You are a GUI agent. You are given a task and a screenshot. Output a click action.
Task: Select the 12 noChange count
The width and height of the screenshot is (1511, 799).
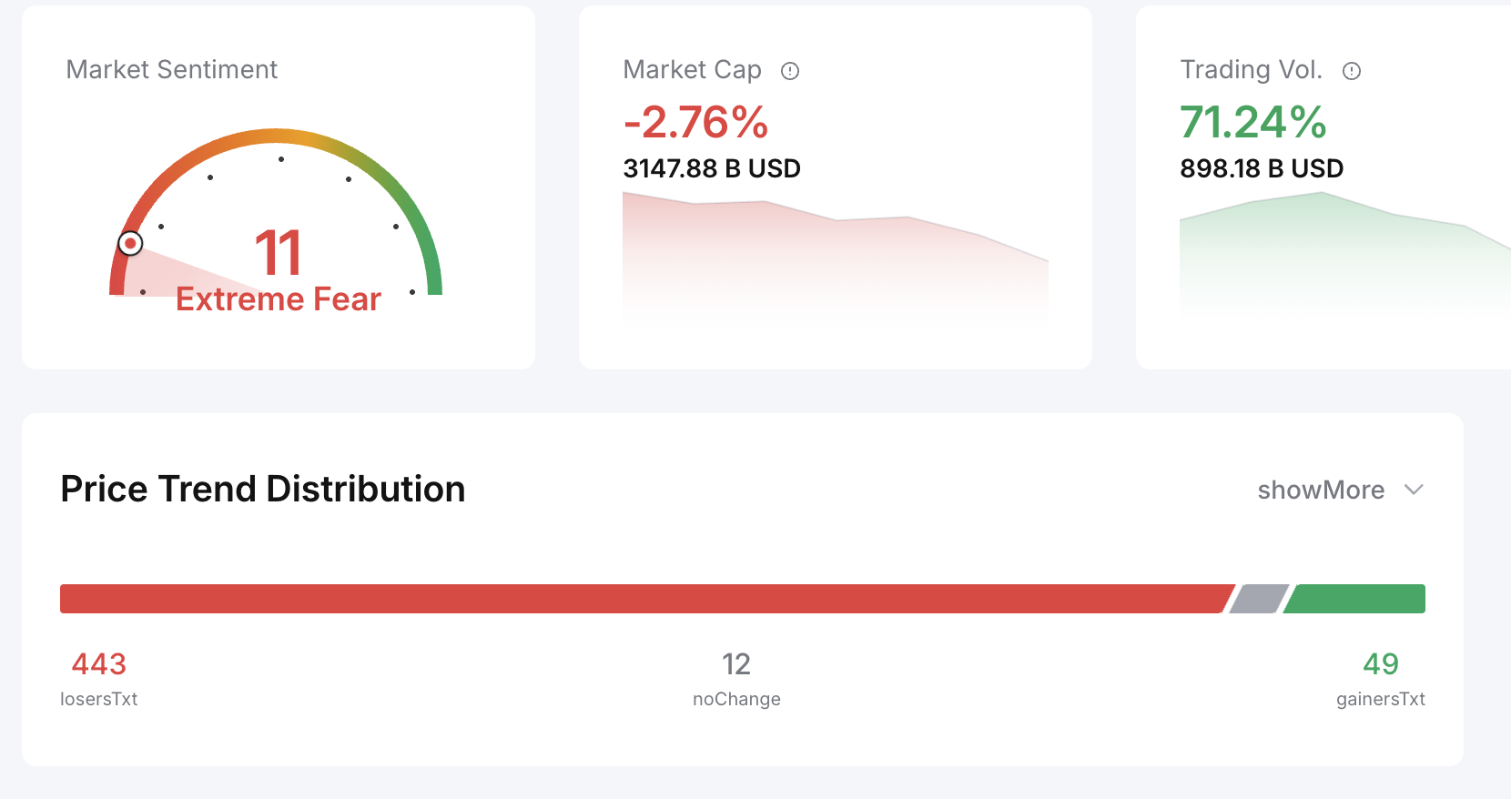pos(736,664)
